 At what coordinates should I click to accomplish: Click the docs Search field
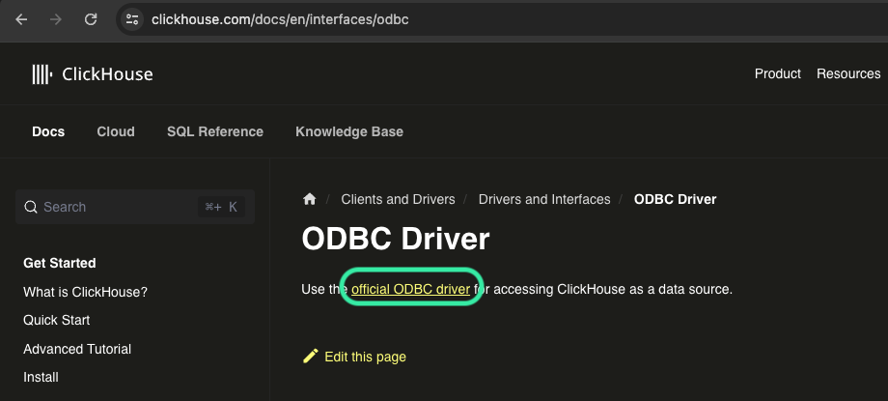click(135, 207)
